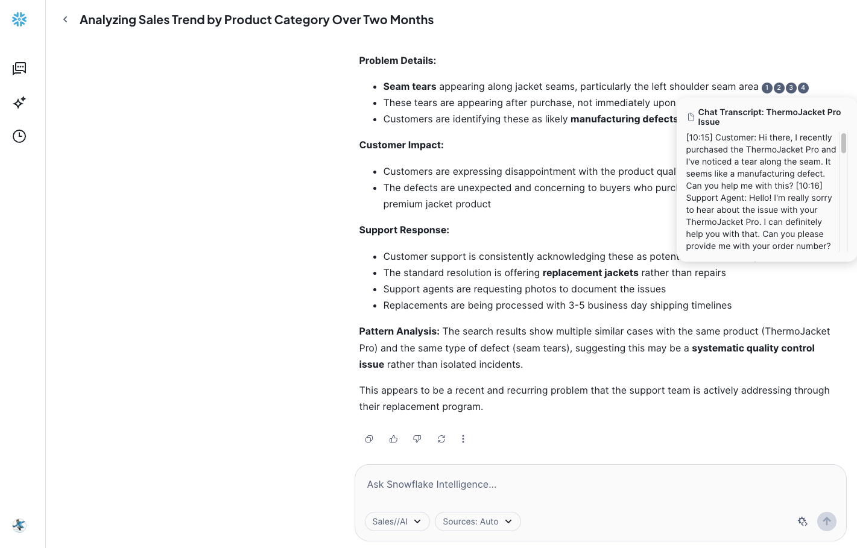Screen dimensions: 857x548
Task: Expand the Sources: Auto dropdown
Action: pos(477,521)
